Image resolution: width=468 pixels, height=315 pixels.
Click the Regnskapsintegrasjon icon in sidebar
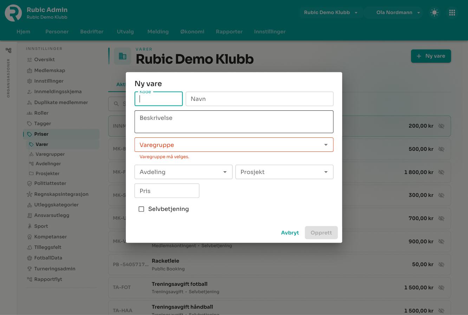[30, 194]
